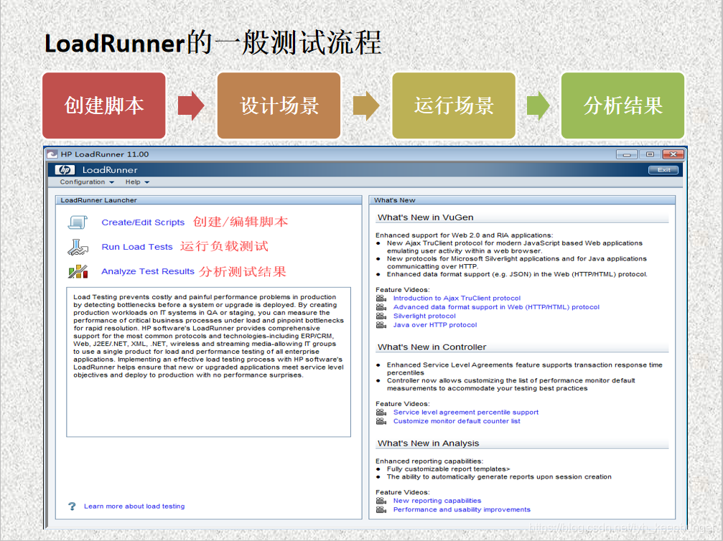Click the LoadRunner Launcher panel header
723x541 pixels.
click(208, 200)
